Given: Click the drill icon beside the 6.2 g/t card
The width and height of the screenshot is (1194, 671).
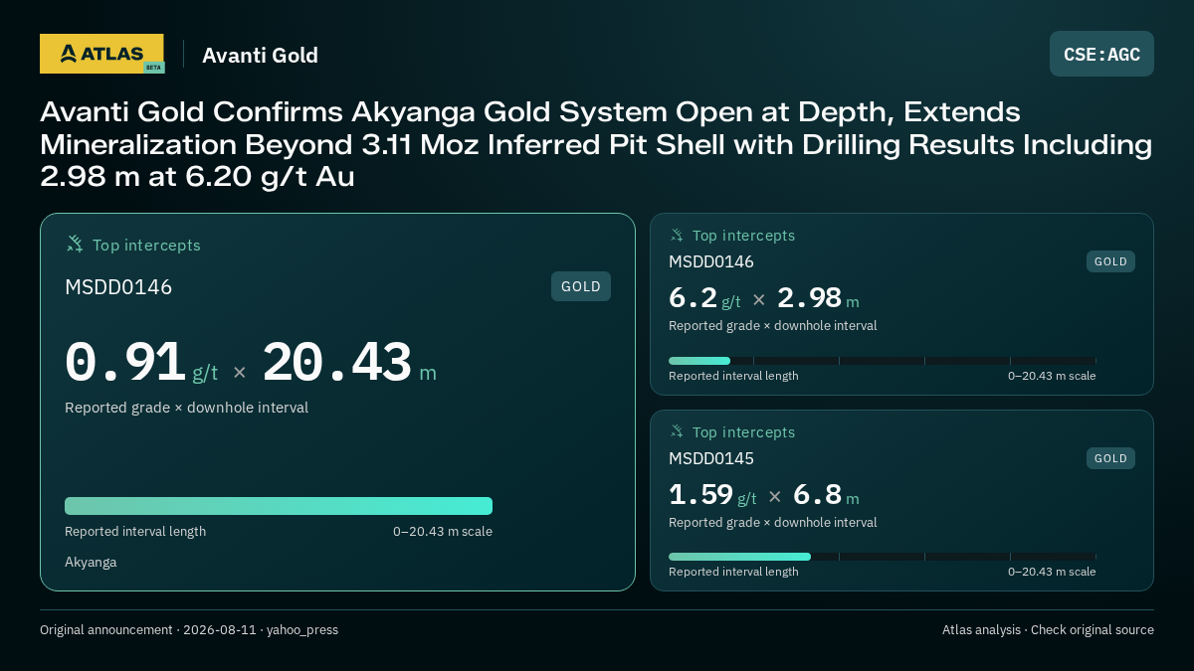Looking at the screenshot, I should pyautogui.click(x=677, y=235).
